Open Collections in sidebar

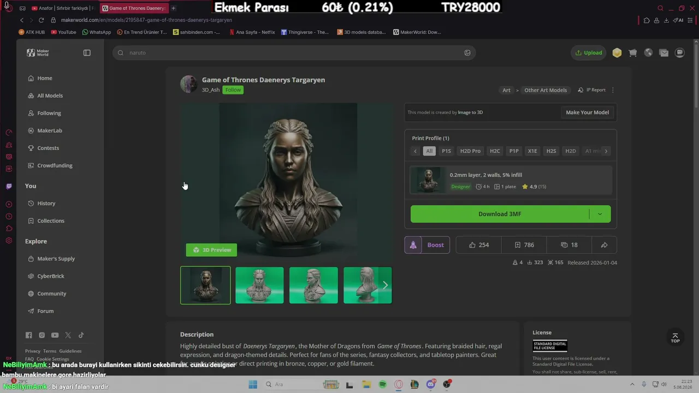(x=51, y=221)
